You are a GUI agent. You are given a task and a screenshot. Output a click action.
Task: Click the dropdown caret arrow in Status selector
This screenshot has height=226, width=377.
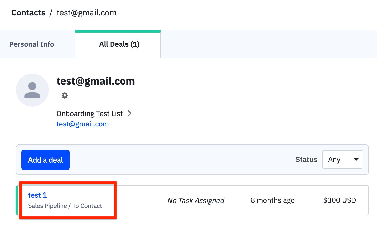(356, 159)
